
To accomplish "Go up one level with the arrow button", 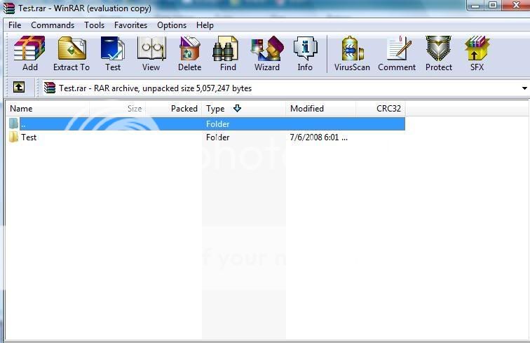I will point(19,87).
